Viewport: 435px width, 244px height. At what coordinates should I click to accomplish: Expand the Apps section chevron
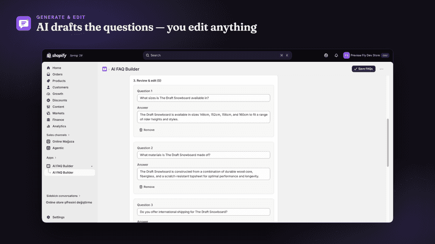(x=56, y=158)
